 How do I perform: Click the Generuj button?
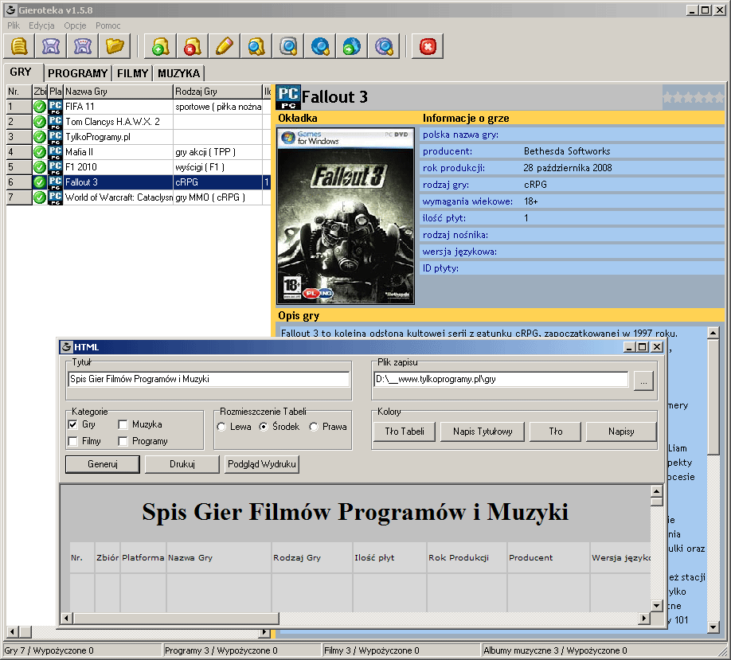[103, 464]
